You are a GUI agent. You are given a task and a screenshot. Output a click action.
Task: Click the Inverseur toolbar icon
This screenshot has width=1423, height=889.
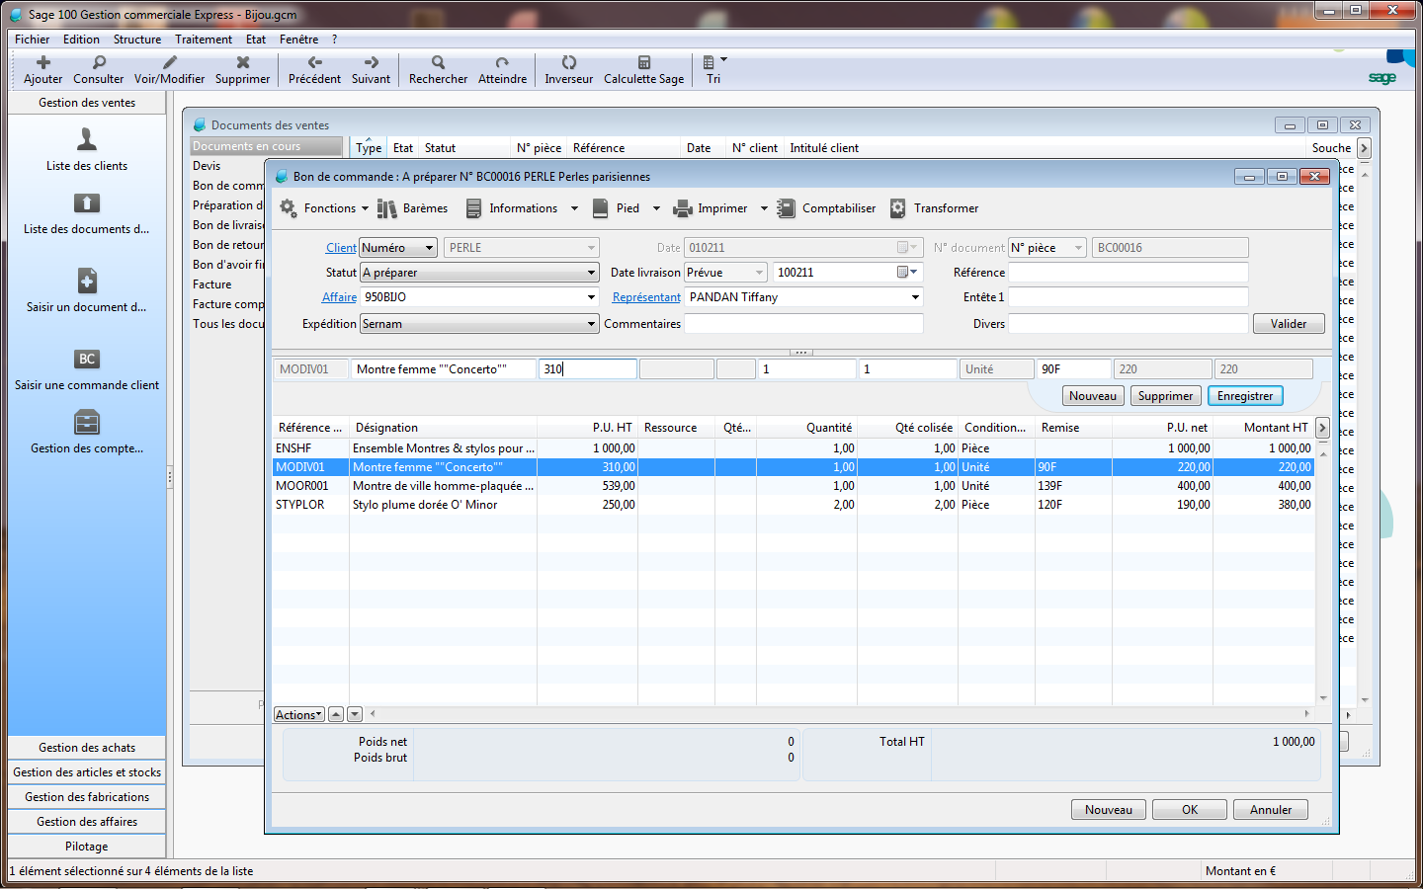pos(569,62)
